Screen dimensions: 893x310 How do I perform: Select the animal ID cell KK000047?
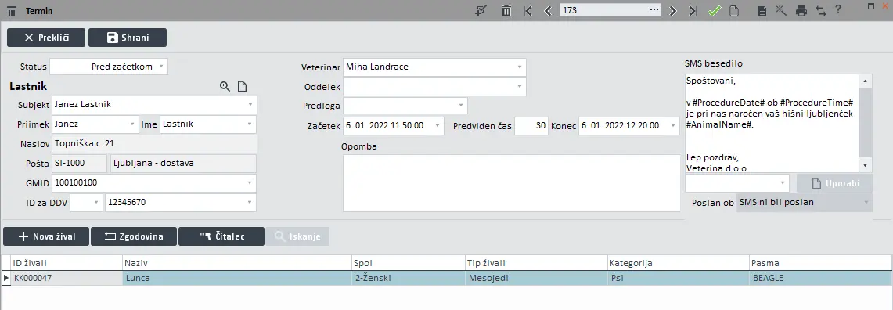67,278
